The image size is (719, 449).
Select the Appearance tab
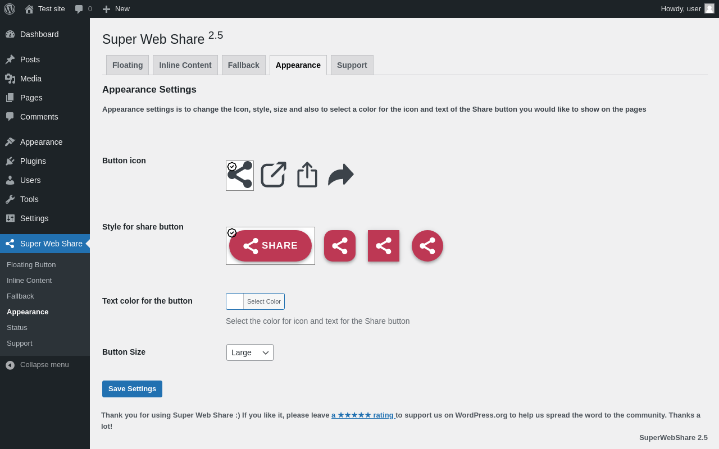[x=298, y=65]
